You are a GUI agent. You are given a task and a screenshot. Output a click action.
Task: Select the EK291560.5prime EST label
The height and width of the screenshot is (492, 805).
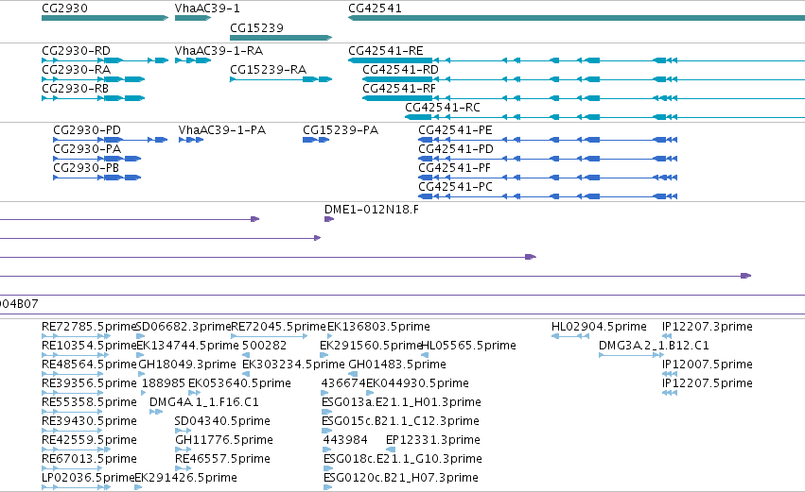point(371,346)
